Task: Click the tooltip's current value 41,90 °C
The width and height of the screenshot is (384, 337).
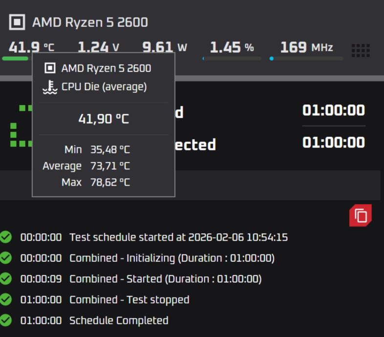Action: pyautogui.click(x=104, y=119)
